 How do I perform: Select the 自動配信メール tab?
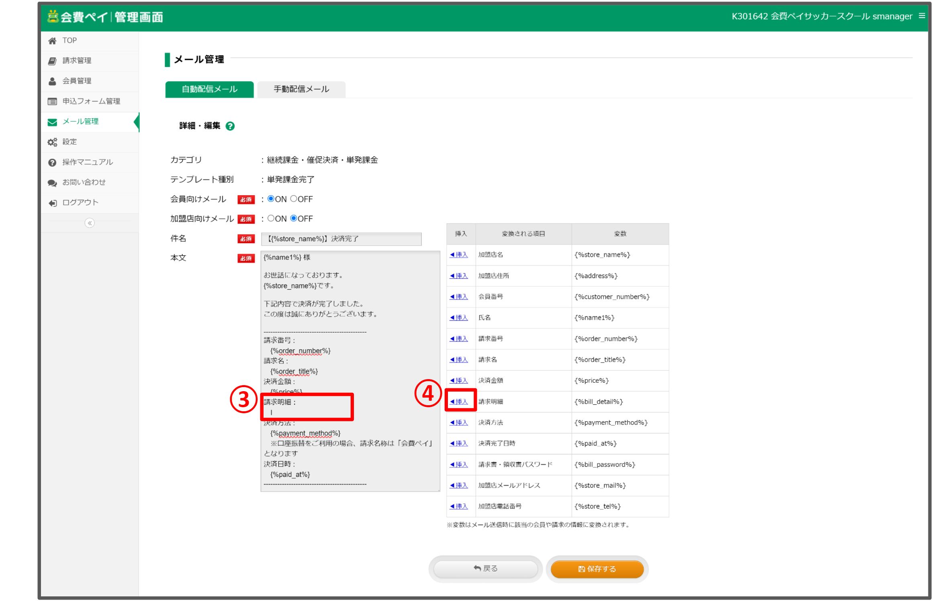tap(209, 89)
